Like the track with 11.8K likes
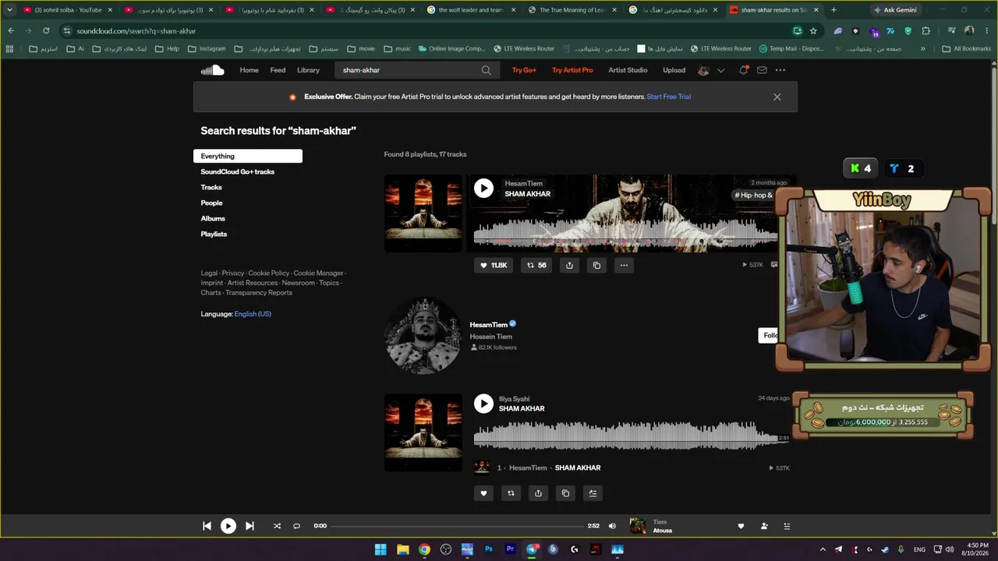This screenshot has width=998, height=561. point(494,265)
